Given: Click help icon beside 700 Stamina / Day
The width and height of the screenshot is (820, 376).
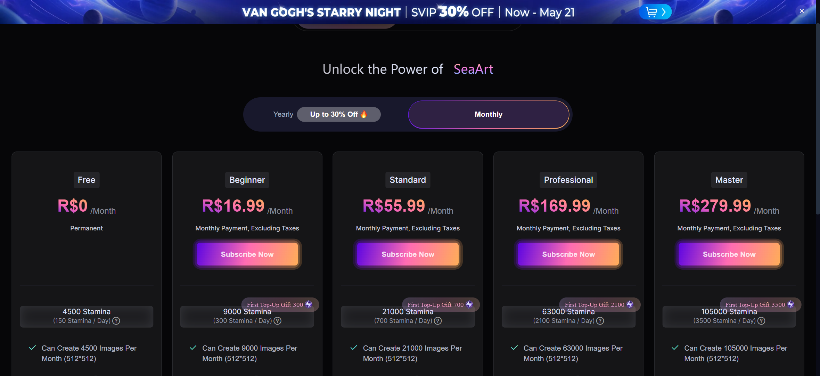Looking at the screenshot, I should (x=438, y=321).
